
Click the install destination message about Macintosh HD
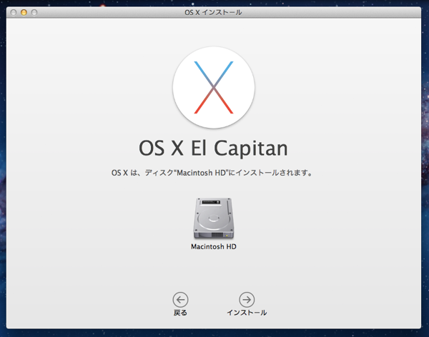tap(212, 173)
